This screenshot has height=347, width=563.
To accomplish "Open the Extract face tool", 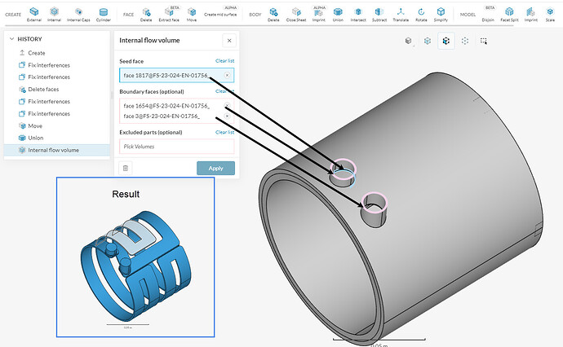I will [169, 15].
